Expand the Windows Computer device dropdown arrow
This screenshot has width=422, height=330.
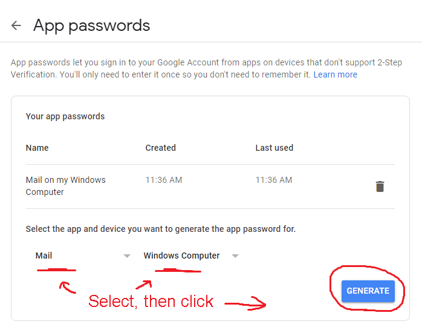coord(235,256)
